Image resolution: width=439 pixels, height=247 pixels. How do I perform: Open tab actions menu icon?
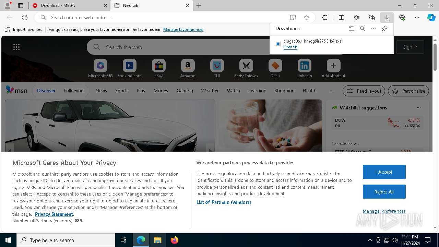coord(21,5)
